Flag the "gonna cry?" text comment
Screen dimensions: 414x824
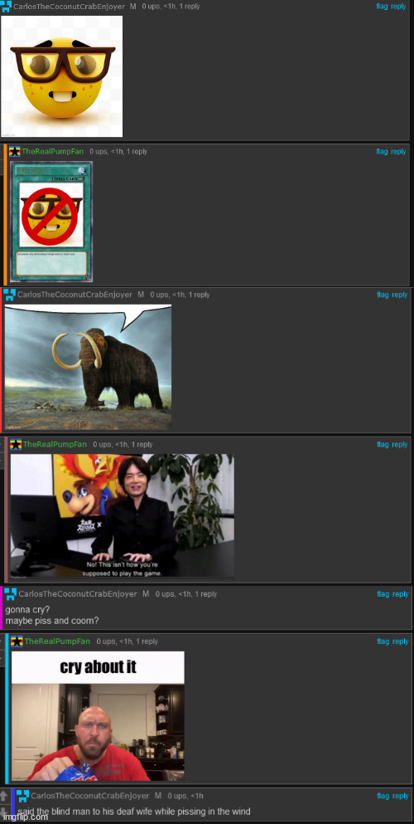coord(383,594)
